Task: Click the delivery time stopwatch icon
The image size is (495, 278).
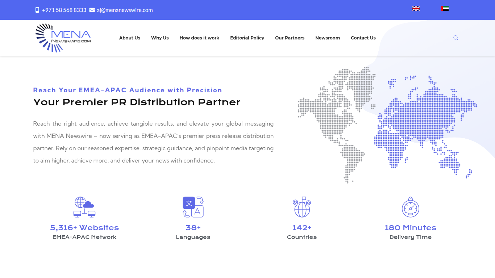Action: pos(411,207)
